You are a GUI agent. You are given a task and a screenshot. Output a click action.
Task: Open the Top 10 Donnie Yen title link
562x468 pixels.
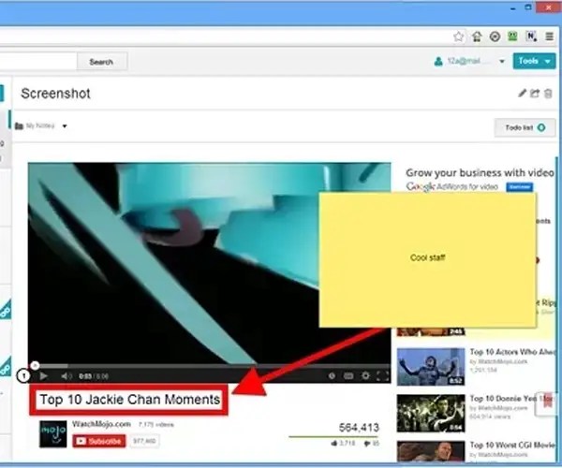coord(512,398)
